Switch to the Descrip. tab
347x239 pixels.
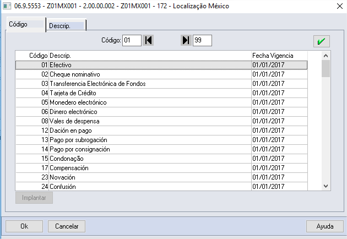[66, 25]
